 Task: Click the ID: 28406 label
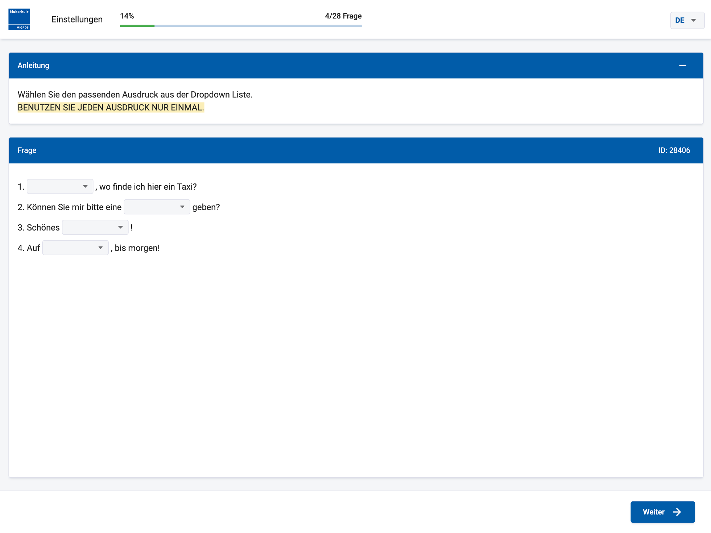tap(674, 150)
